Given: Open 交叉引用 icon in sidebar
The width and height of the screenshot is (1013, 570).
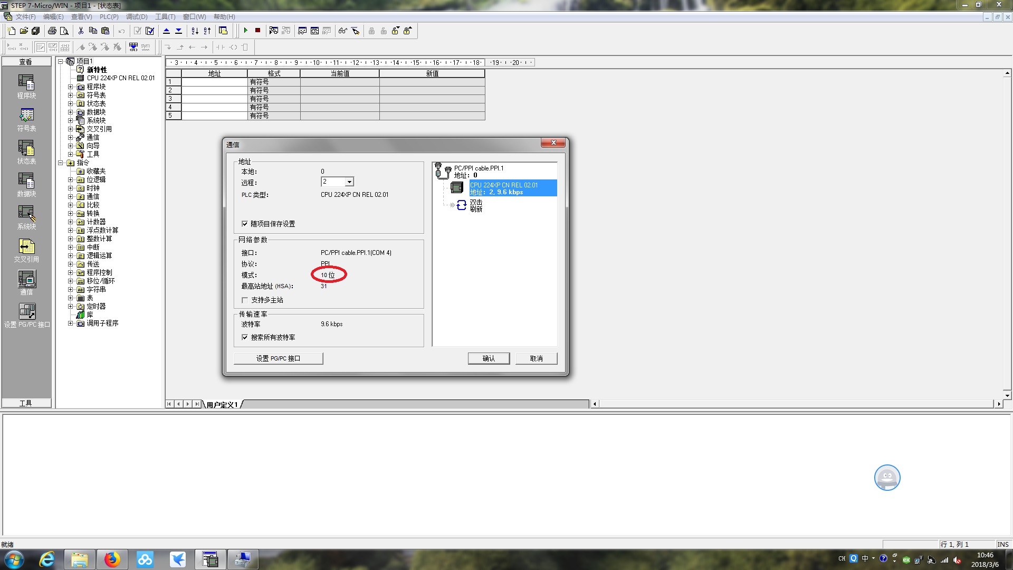Looking at the screenshot, I should coord(26,246).
